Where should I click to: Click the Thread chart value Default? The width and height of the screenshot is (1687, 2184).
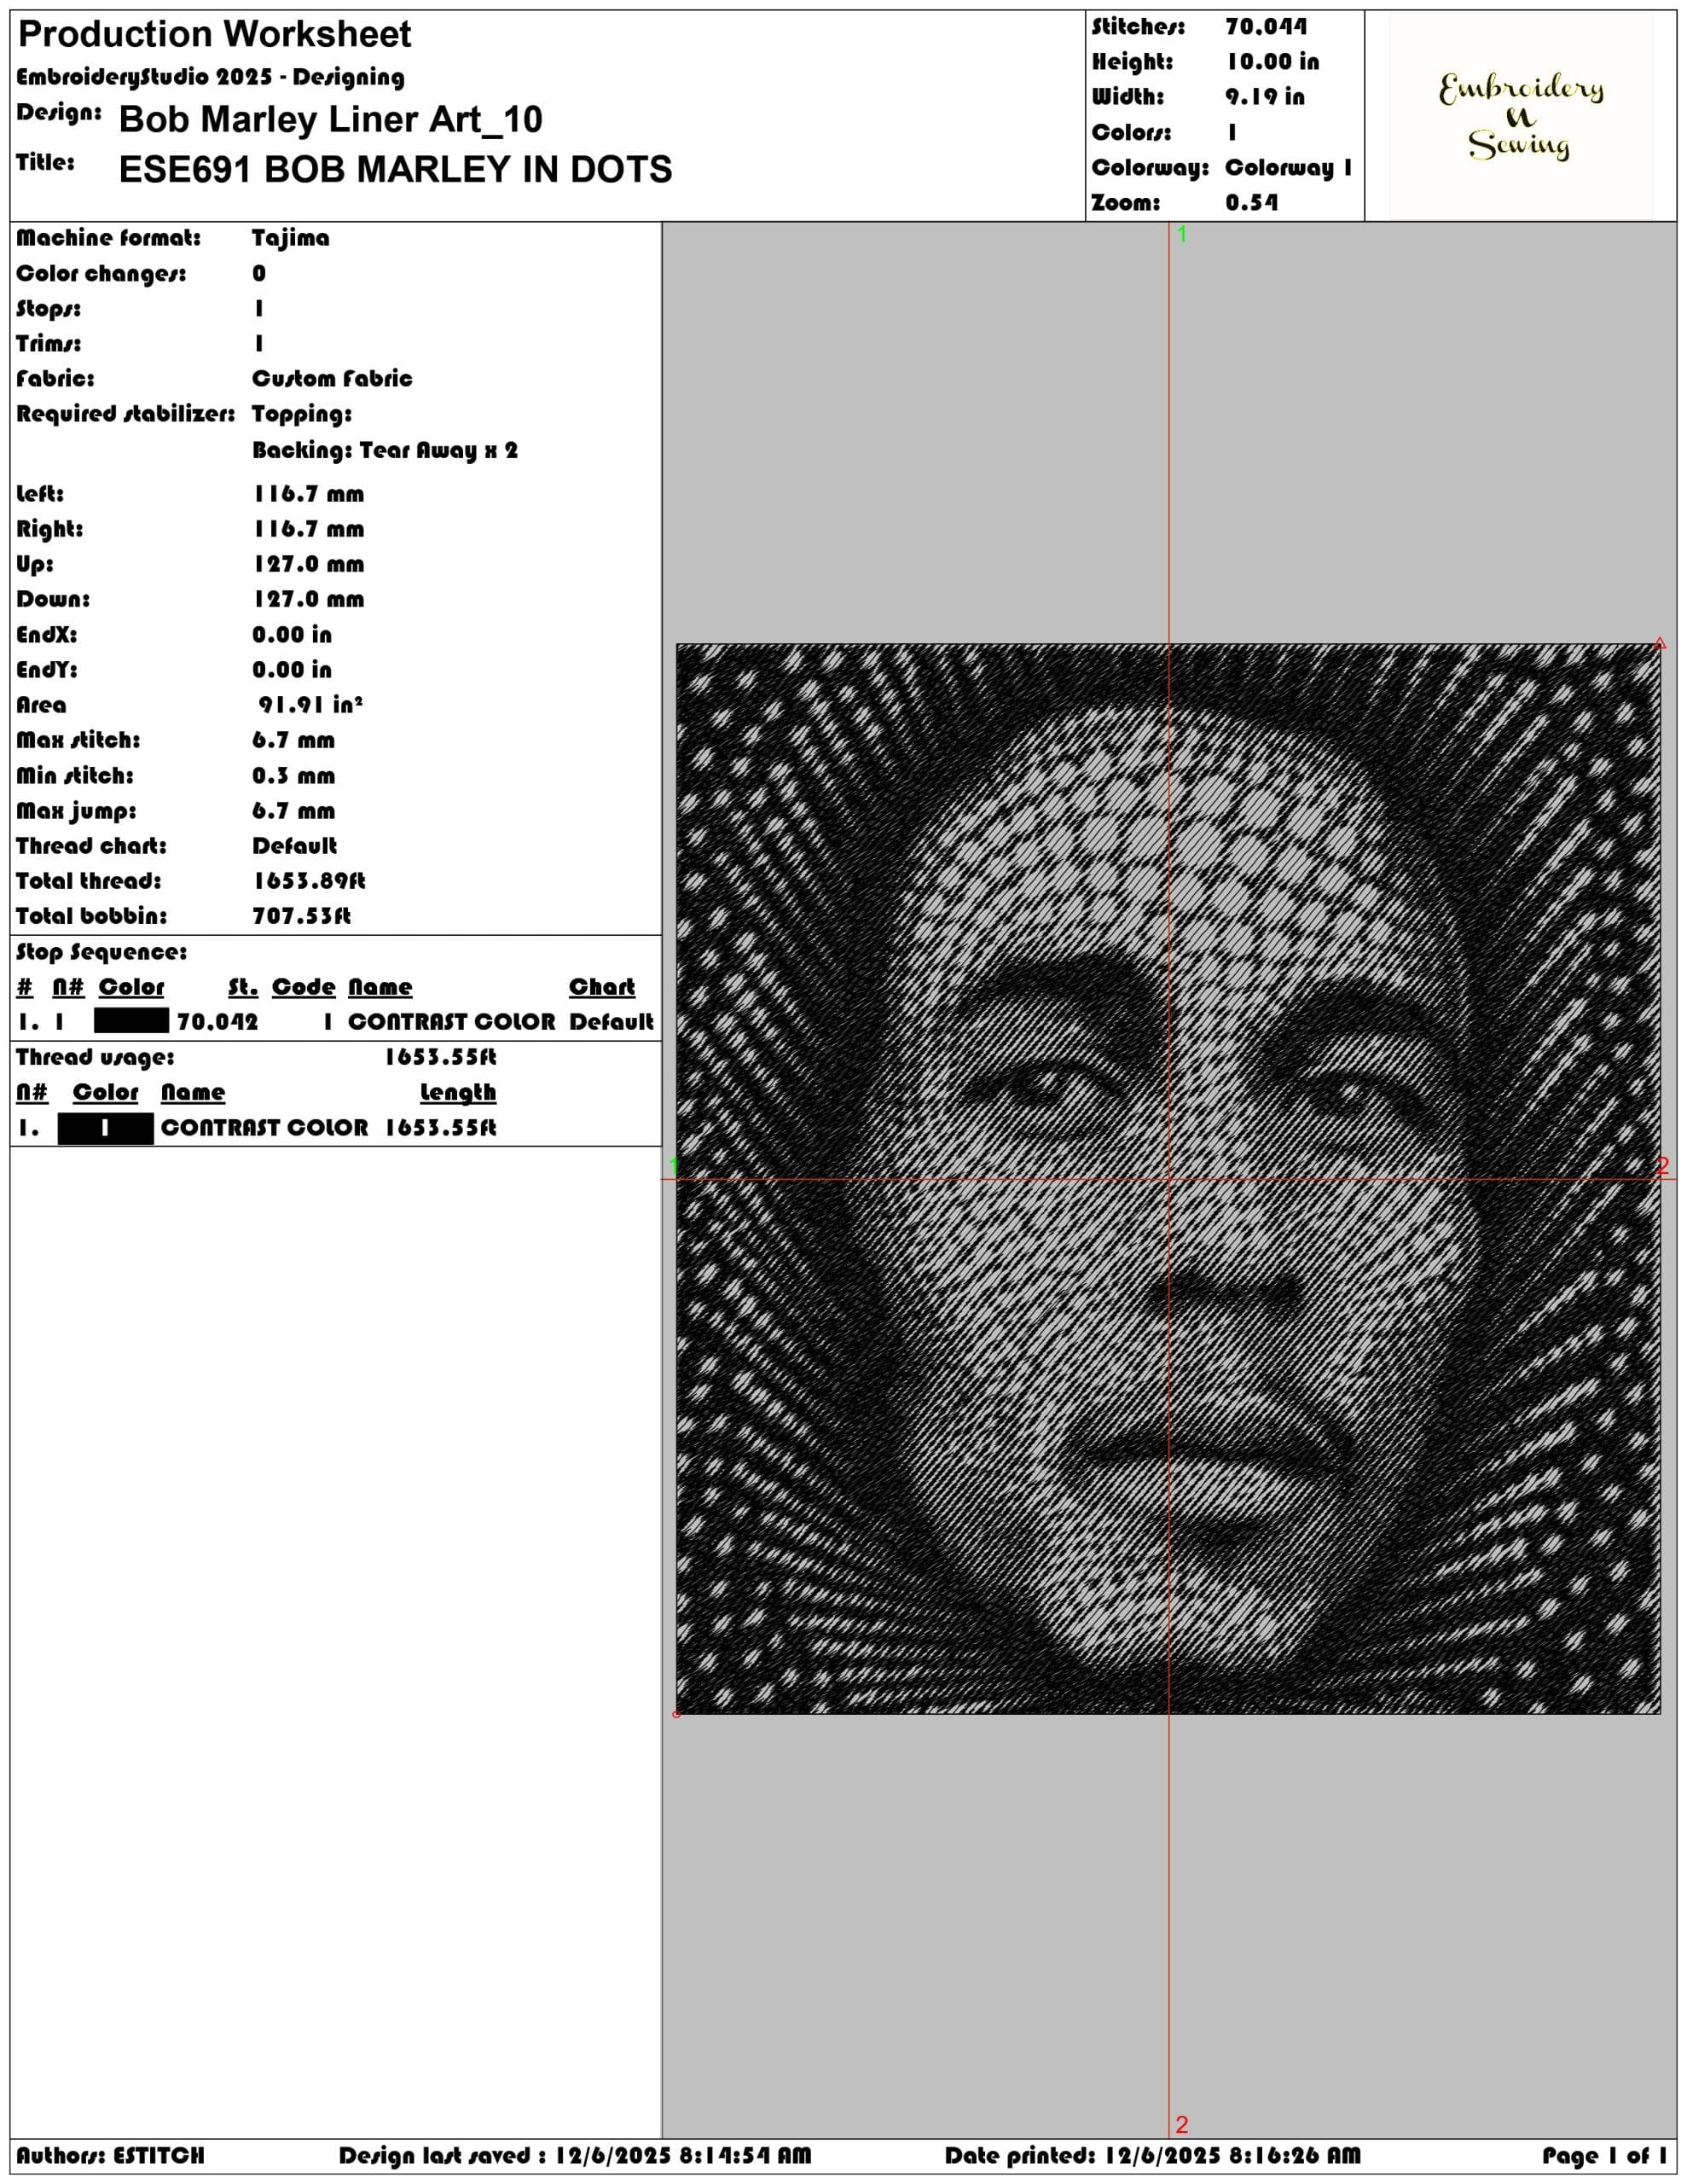pos(294,846)
